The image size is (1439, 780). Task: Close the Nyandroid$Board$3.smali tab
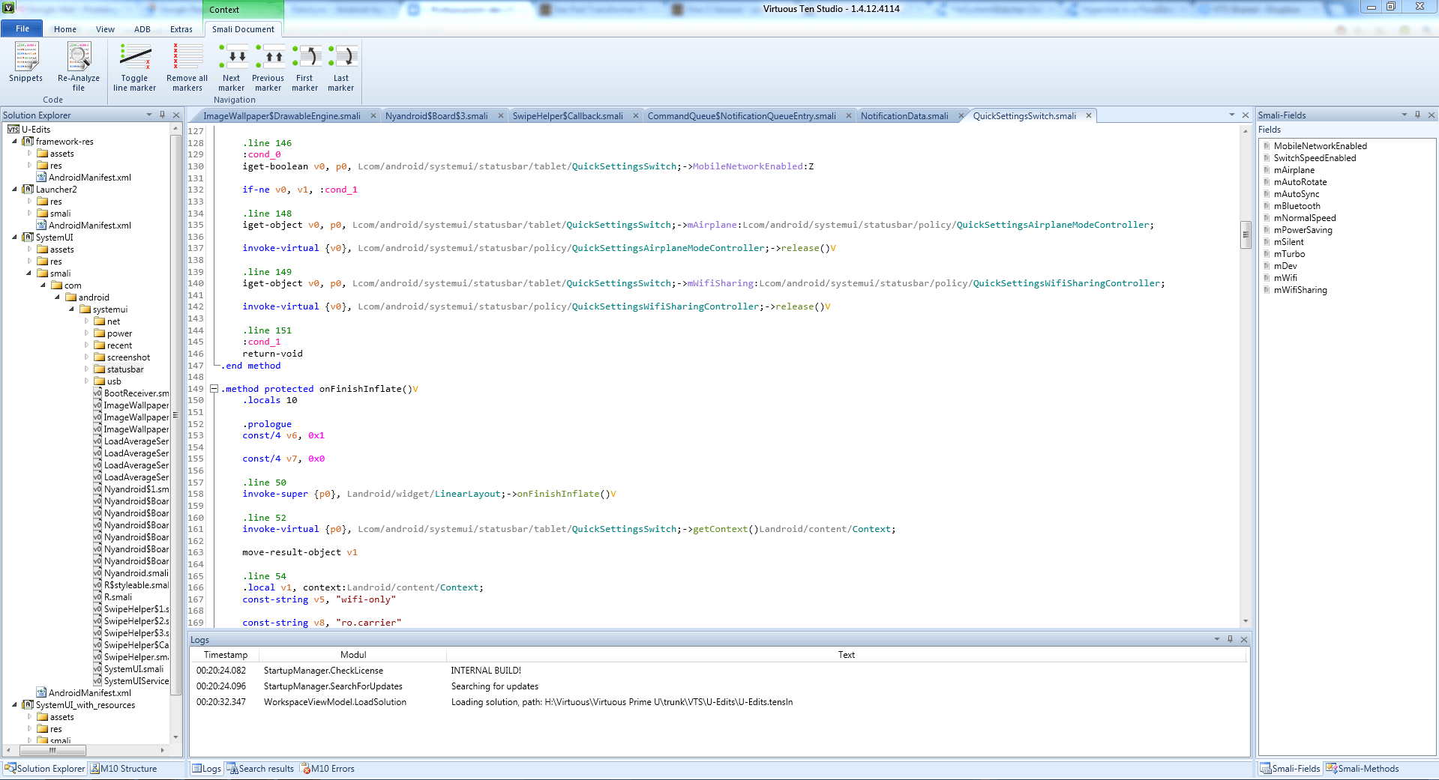(500, 115)
